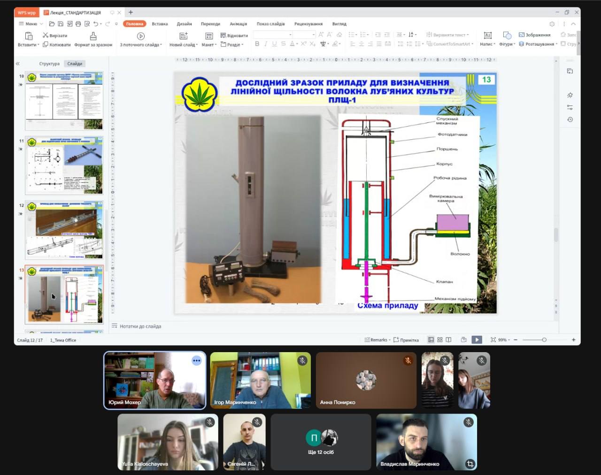The image size is (601, 475).
Task: Insert a Напис text box
Action: point(487,36)
